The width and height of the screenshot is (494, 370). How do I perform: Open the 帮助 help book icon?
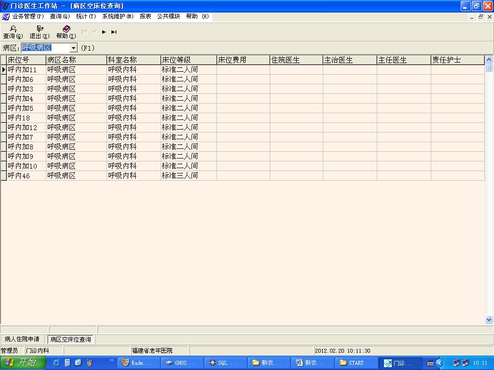click(66, 32)
